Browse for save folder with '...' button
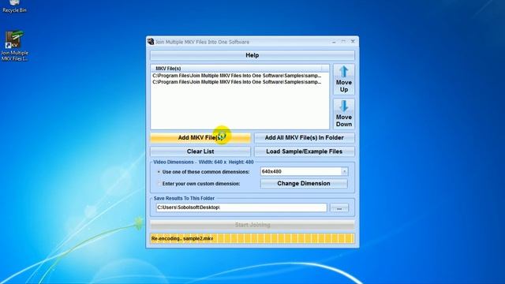The height and width of the screenshot is (284, 505). tap(339, 207)
